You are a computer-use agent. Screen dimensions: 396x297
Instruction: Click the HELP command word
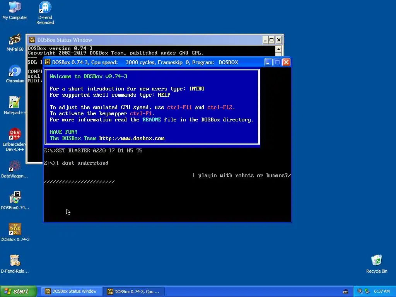tap(164, 95)
